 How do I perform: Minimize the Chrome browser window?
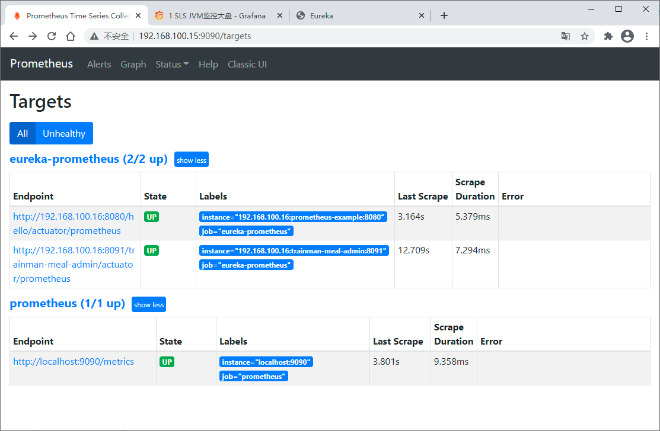591,9
